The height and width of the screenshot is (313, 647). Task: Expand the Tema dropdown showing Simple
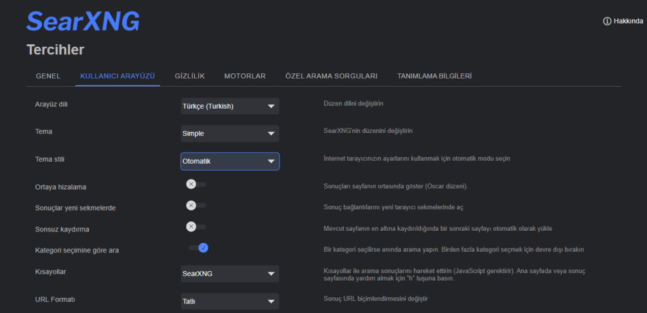[229, 133]
